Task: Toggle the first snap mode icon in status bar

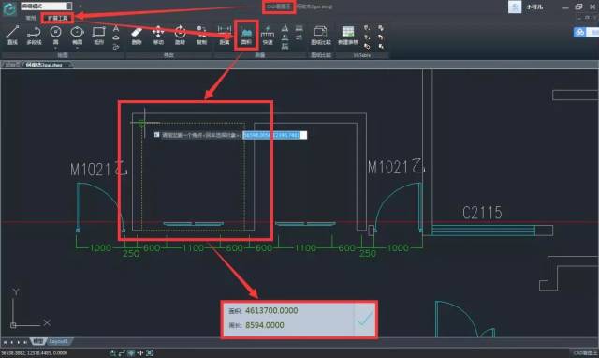Action: tap(112, 352)
